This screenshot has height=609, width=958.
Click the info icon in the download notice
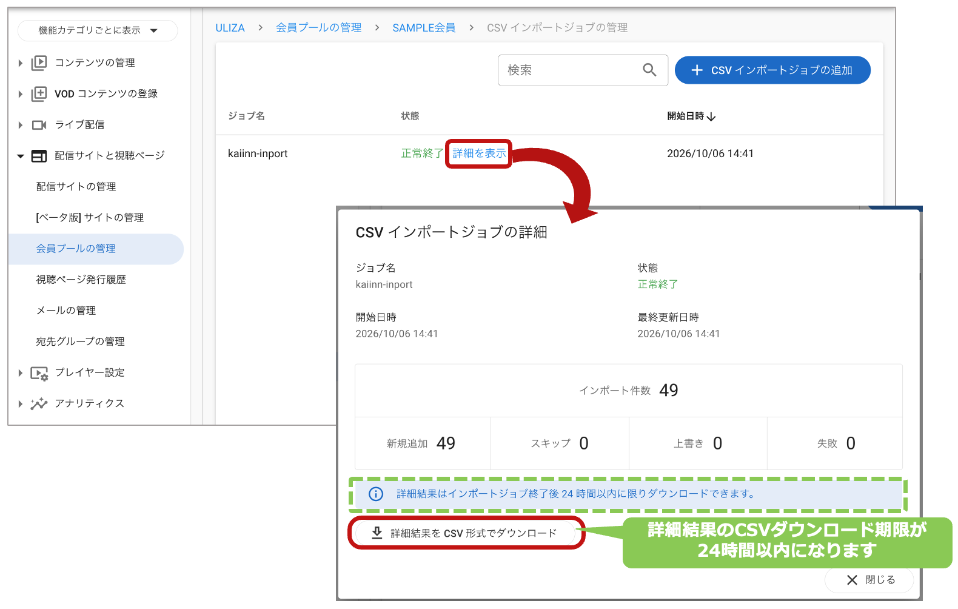click(x=376, y=494)
